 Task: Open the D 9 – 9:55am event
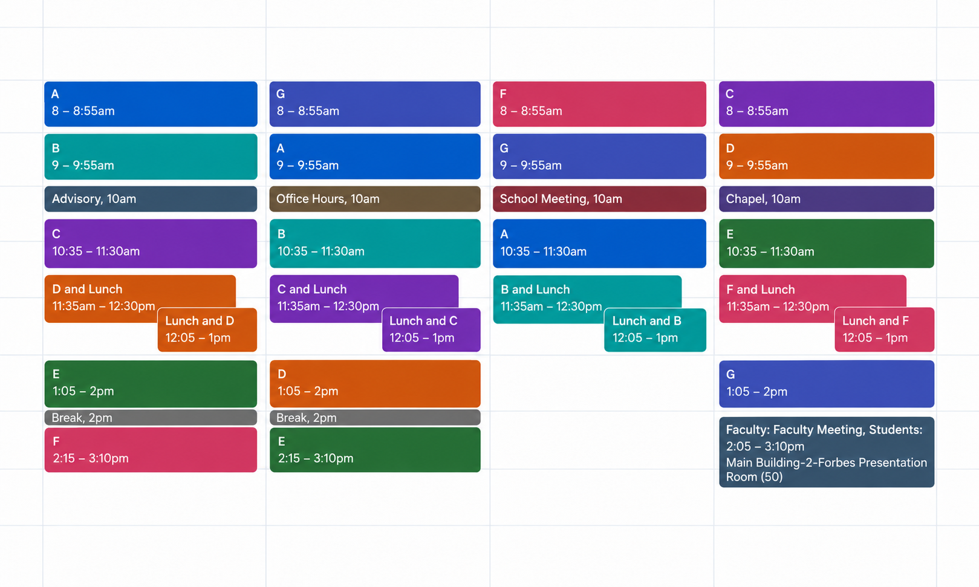[827, 157]
